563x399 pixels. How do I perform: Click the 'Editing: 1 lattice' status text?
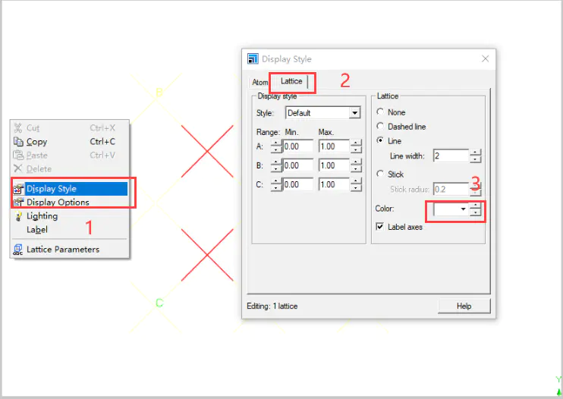[x=272, y=306]
